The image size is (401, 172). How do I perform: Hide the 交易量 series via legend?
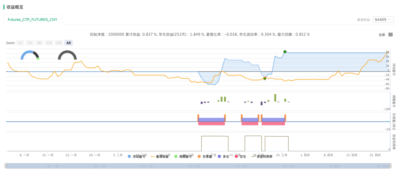205,157
